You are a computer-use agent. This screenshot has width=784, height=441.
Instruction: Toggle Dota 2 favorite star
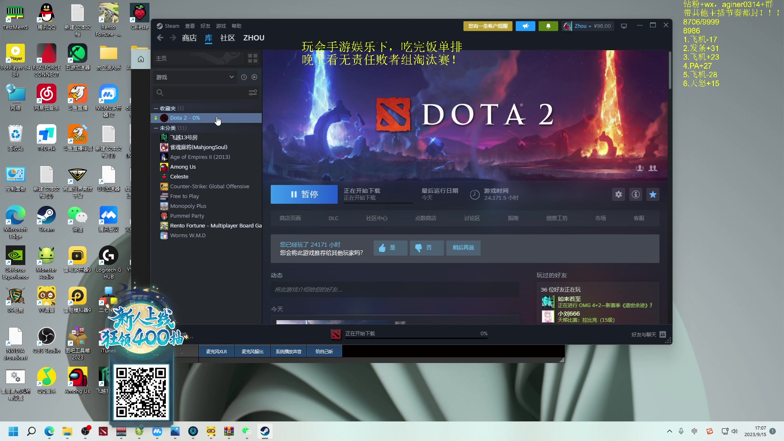[653, 194]
